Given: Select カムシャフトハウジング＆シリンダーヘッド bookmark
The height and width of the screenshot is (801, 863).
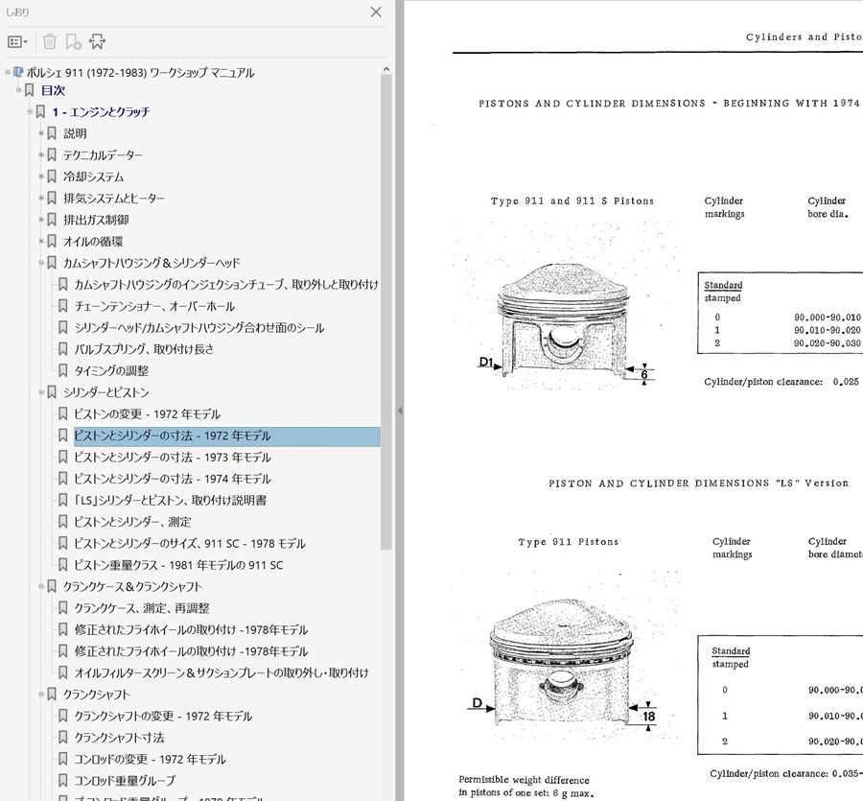Looking at the screenshot, I should pos(152,263).
